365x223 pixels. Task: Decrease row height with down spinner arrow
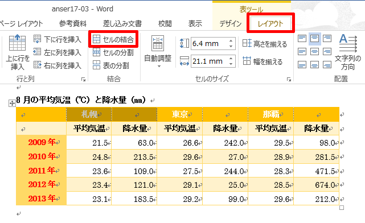click(231, 46)
